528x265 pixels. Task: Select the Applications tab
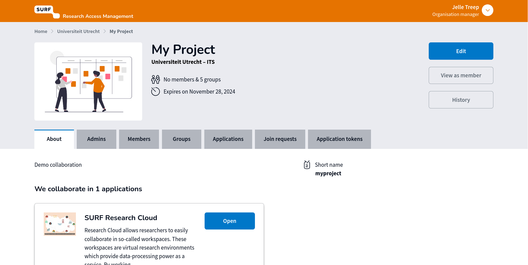pos(228,139)
